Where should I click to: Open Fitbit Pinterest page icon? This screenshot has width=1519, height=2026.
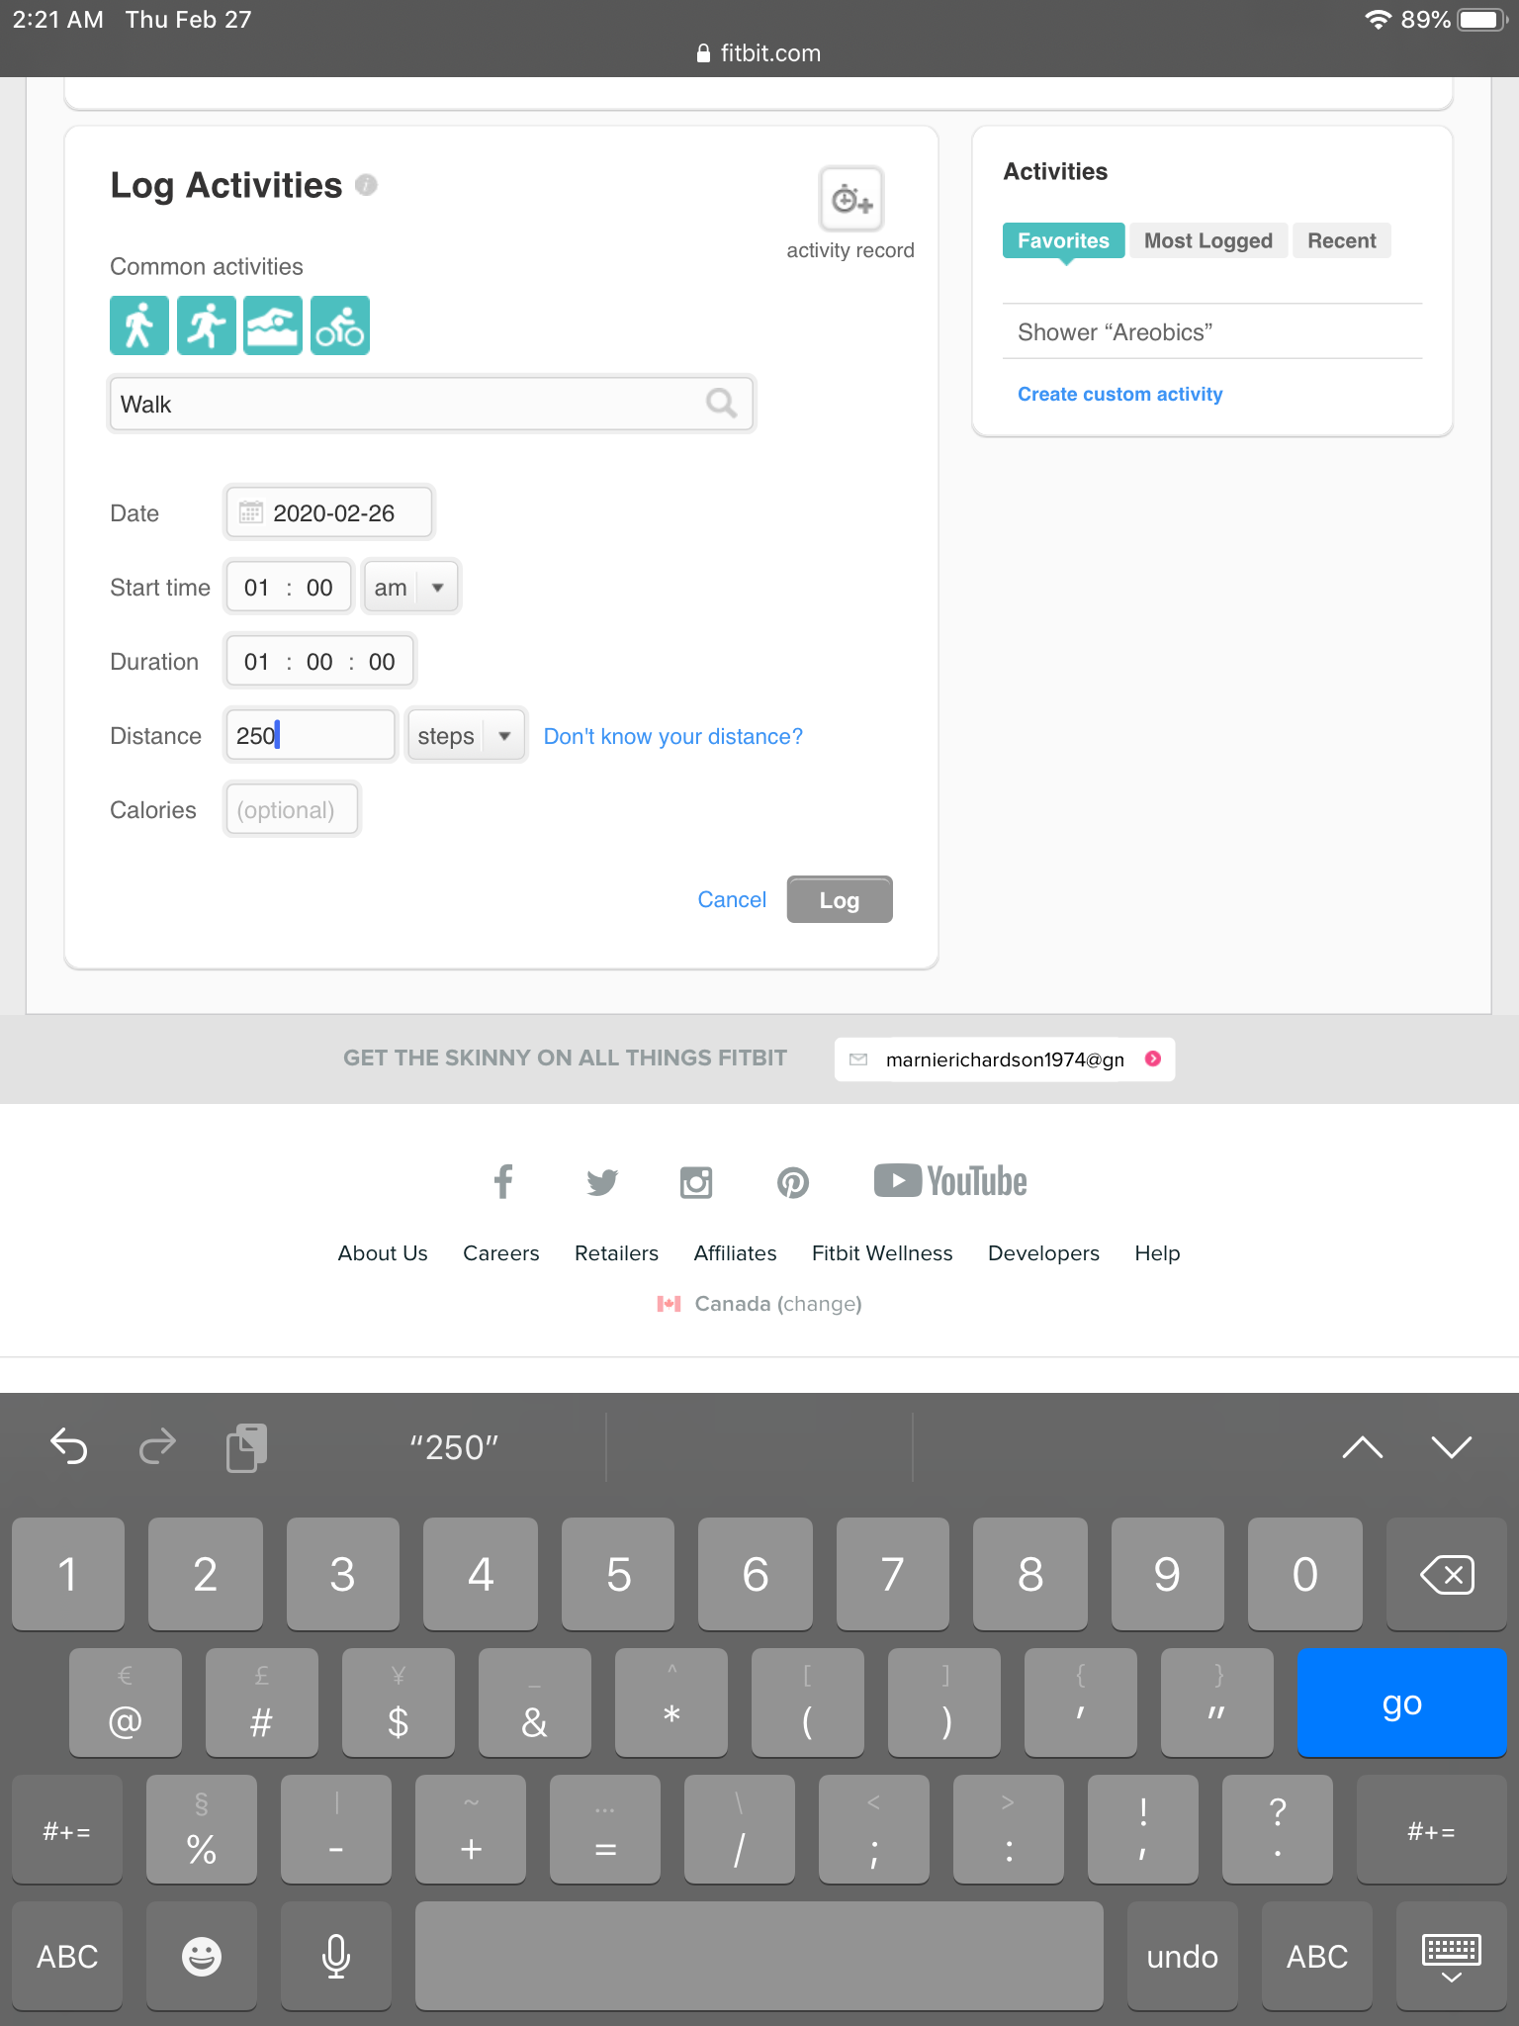click(793, 1181)
